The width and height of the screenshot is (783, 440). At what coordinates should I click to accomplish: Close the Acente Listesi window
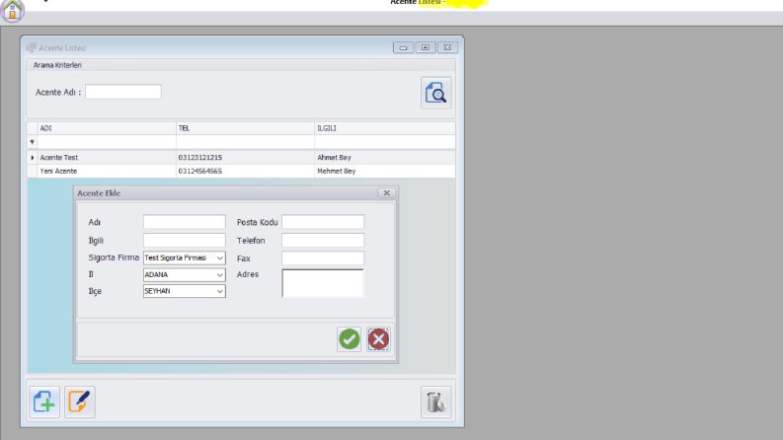click(x=447, y=47)
